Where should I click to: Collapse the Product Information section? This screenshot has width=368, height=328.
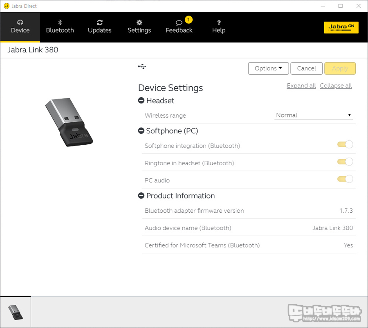coord(141,195)
